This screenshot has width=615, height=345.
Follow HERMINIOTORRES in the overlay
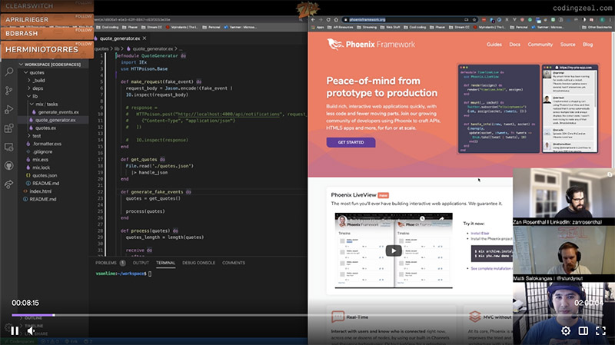click(84, 44)
